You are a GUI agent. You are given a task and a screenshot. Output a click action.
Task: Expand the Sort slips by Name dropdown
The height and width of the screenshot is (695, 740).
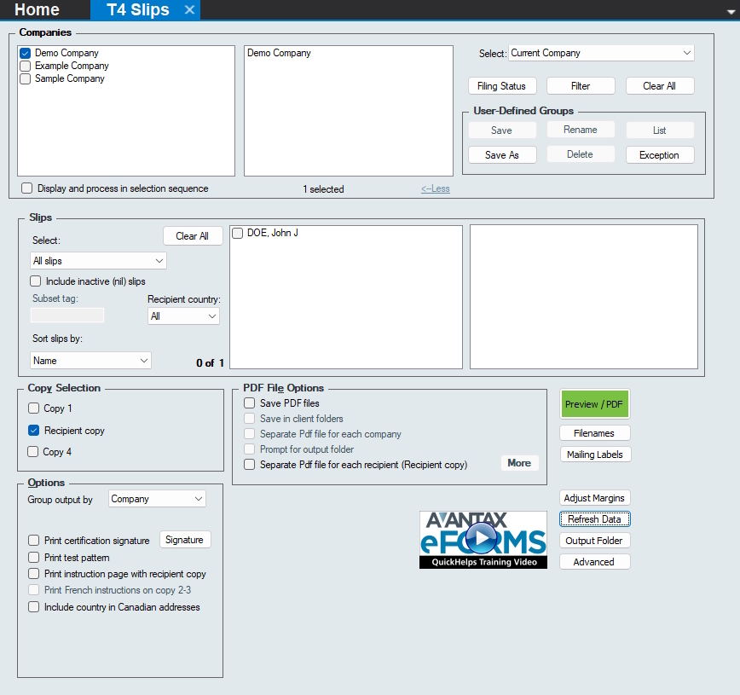[90, 361]
